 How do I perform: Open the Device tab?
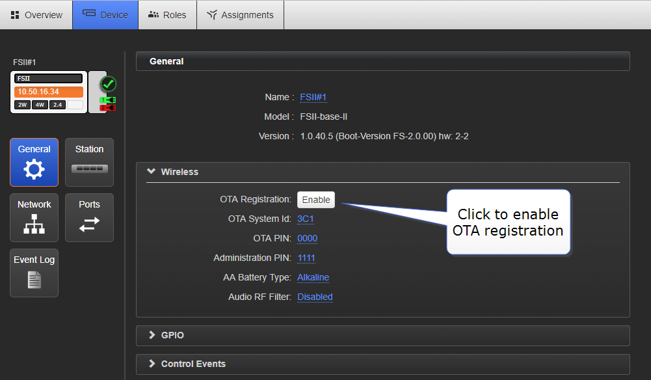[105, 14]
